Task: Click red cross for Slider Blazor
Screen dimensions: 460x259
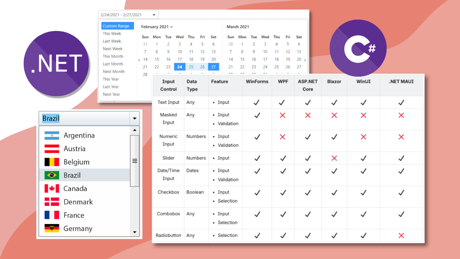Action: coord(334,158)
